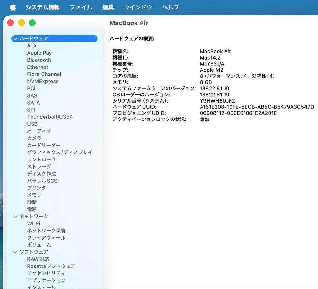Select プリンタ in the sidebar
Viewport: 318px width, 289px height.
point(37,188)
